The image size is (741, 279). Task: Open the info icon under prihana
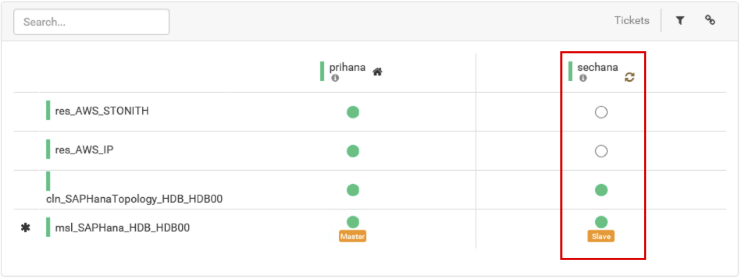pyautogui.click(x=335, y=78)
